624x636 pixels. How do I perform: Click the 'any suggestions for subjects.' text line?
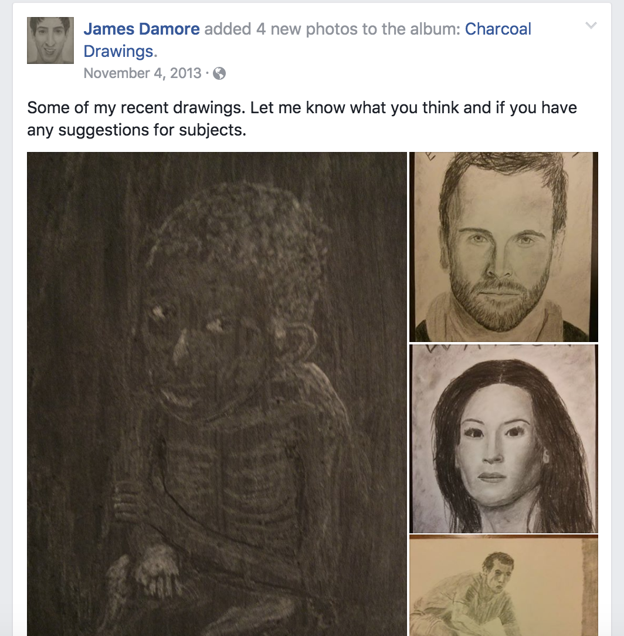[x=137, y=130]
